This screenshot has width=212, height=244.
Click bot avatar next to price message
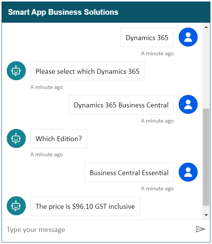[x=16, y=206]
